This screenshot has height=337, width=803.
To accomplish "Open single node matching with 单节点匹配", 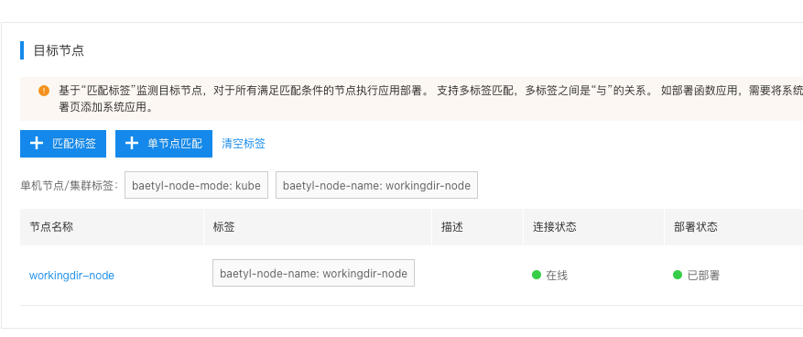I will 164,144.
